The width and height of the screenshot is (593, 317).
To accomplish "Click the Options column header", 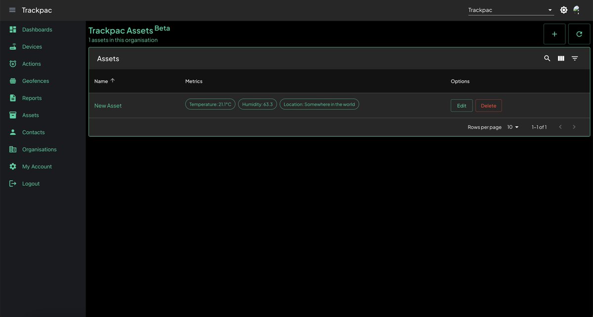I will pyautogui.click(x=460, y=81).
